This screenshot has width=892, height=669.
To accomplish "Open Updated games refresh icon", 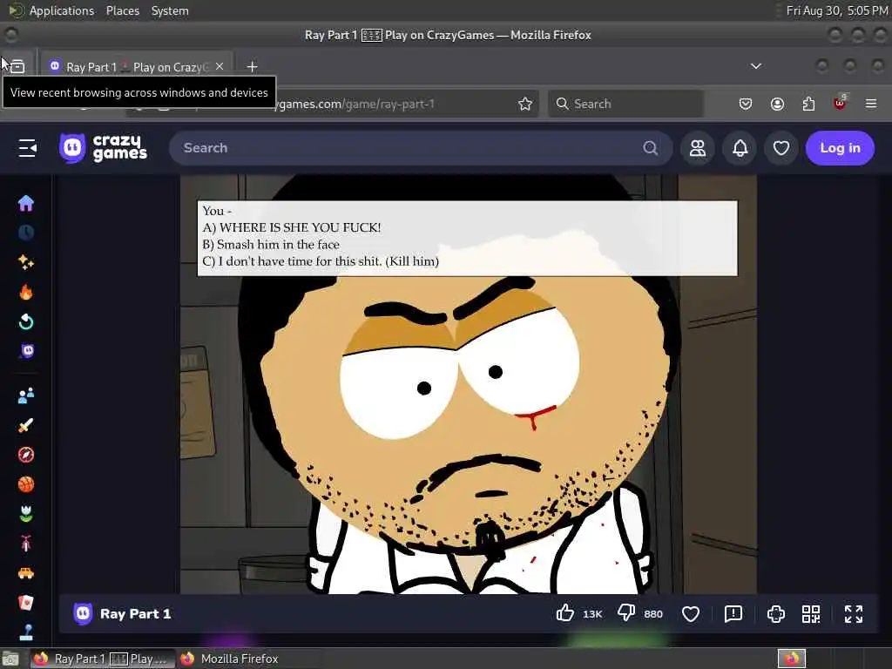I will [x=25, y=322].
